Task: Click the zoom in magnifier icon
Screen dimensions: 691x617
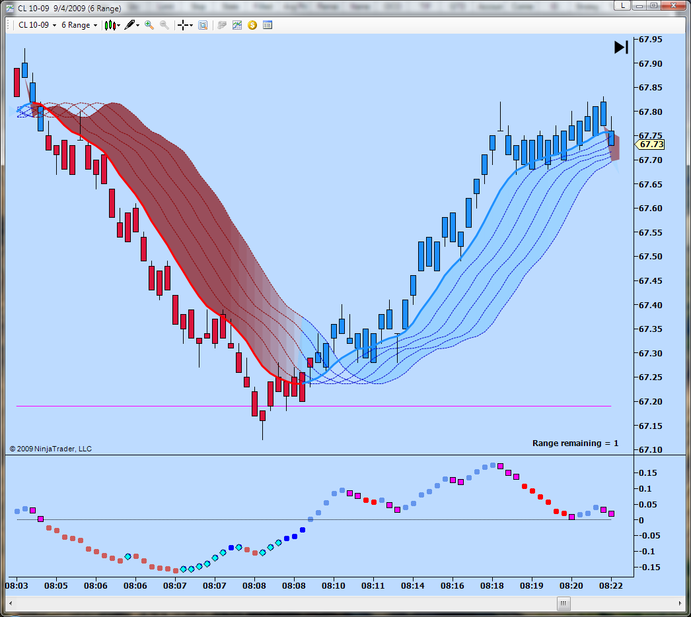Action: (149, 25)
